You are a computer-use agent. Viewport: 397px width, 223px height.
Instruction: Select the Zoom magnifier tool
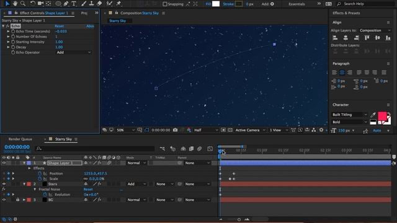23,4
